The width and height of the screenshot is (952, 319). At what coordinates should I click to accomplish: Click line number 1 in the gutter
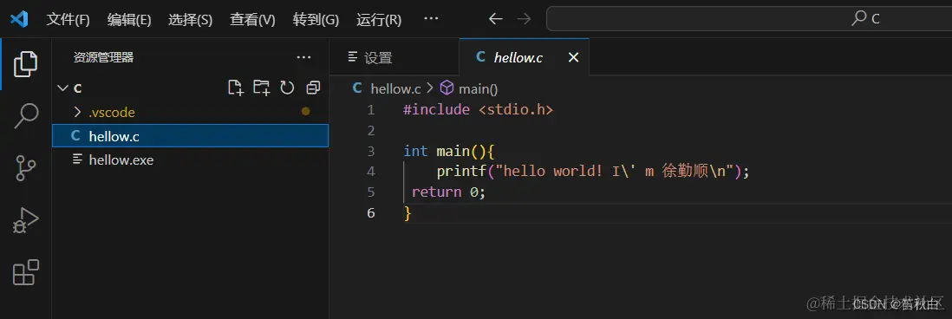(x=371, y=110)
